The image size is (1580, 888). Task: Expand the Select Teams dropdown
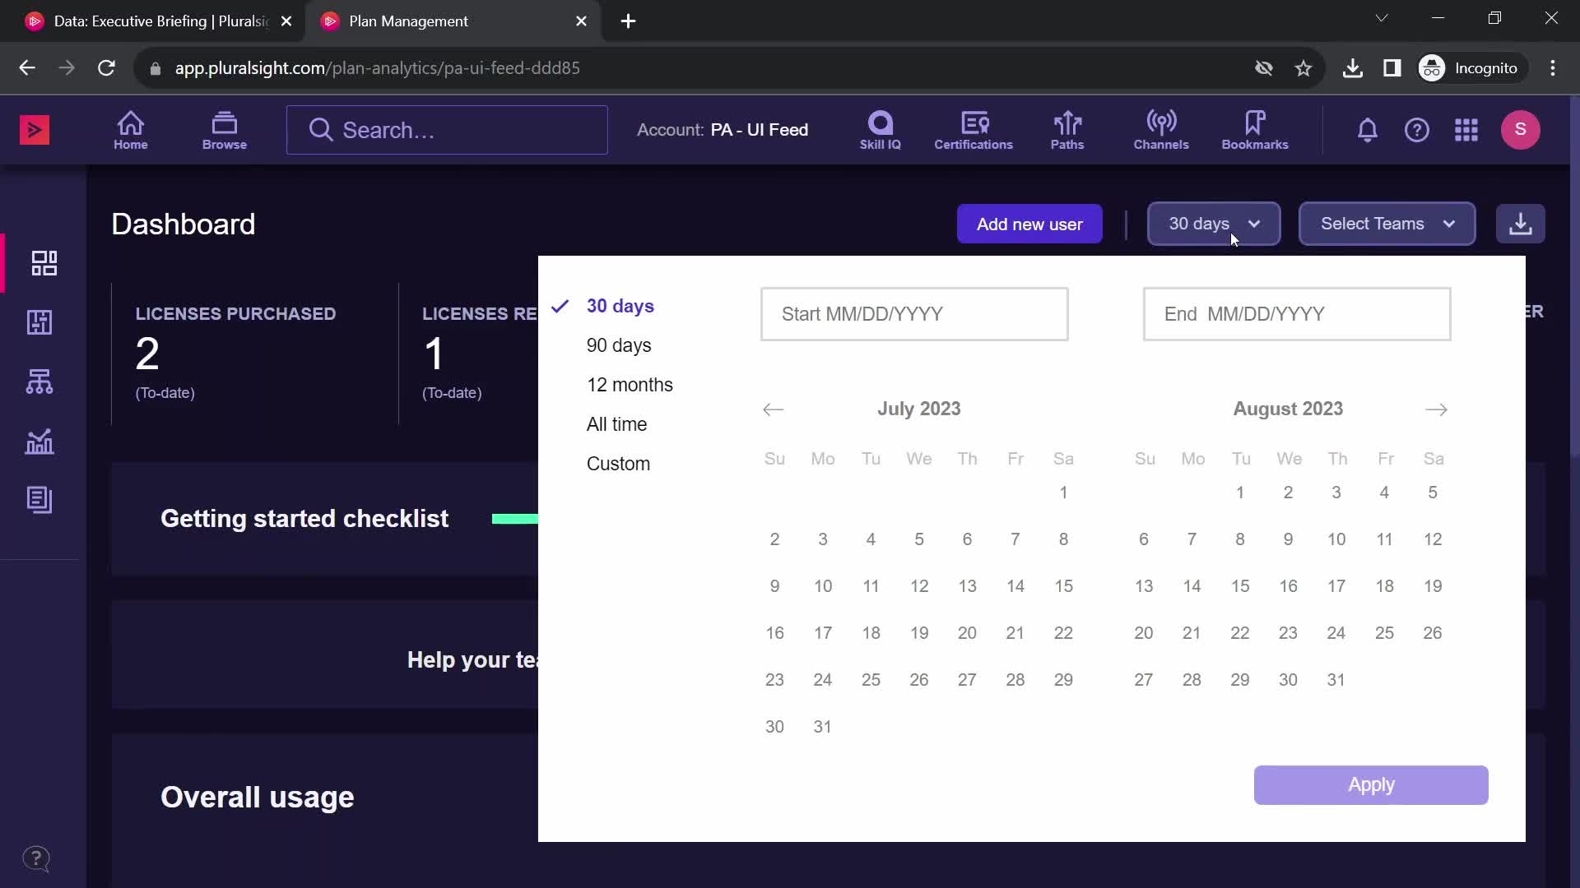tap(1387, 224)
